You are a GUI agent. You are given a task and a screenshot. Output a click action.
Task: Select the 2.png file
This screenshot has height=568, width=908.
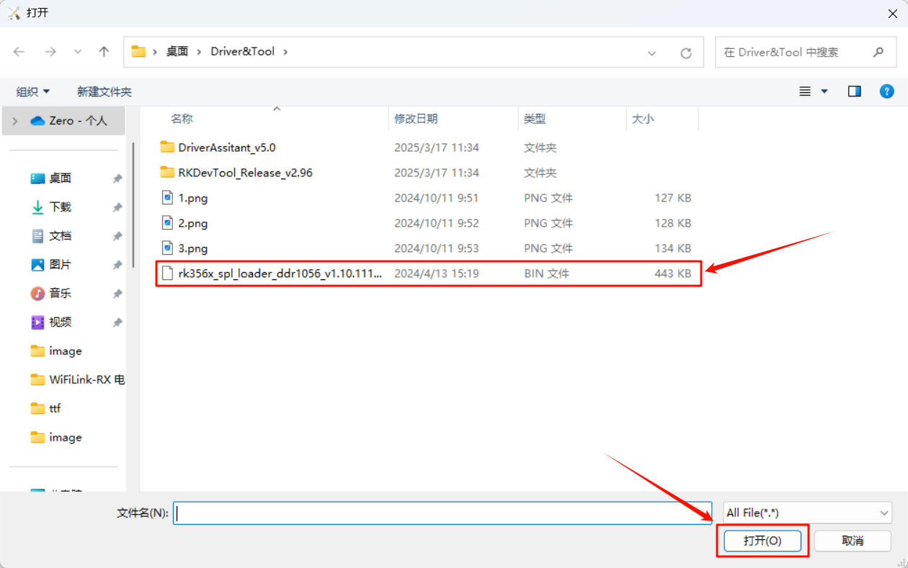[192, 223]
